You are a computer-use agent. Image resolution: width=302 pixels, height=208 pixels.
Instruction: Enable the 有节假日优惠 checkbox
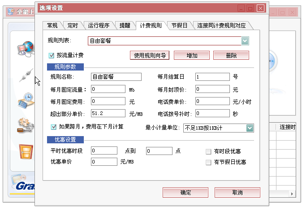click(x=208, y=162)
